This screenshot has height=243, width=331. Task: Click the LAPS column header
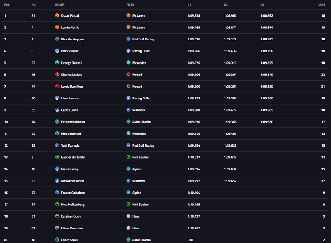tap(321, 4)
